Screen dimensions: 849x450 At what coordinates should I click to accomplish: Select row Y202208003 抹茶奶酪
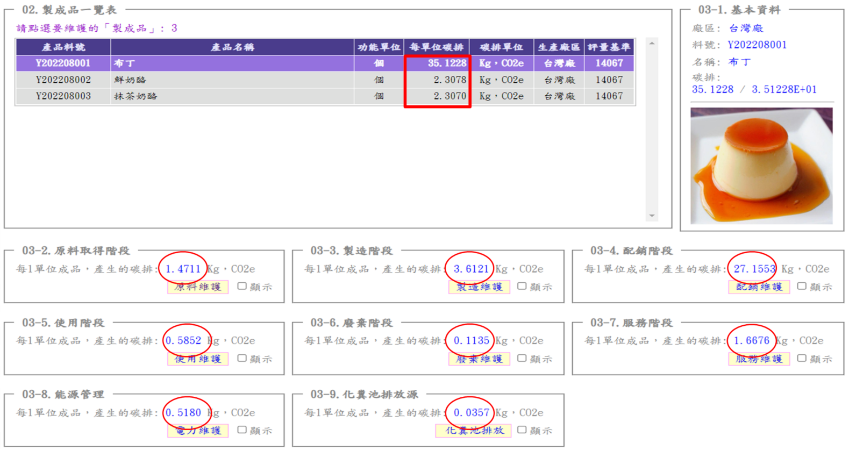[x=325, y=96]
